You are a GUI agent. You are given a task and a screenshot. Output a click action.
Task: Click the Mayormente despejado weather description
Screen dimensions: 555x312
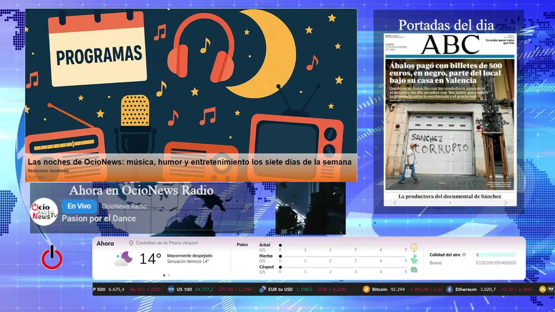pos(189,256)
